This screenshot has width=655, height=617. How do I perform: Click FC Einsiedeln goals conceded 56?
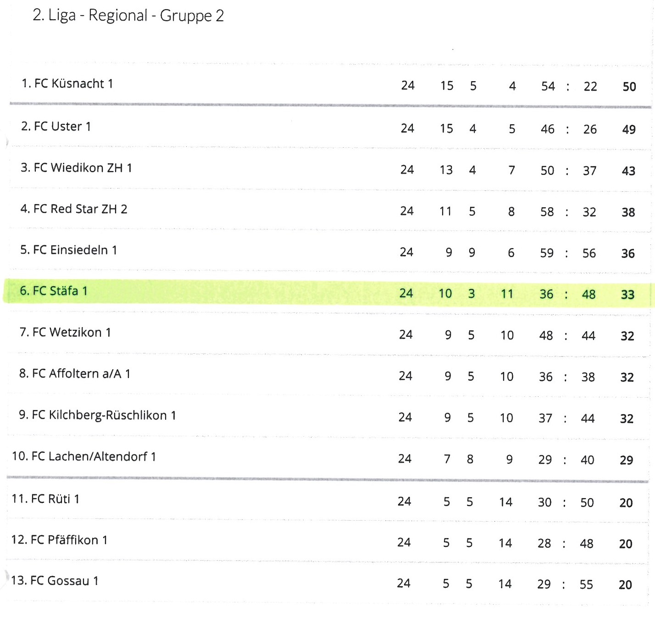coord(589,253)
